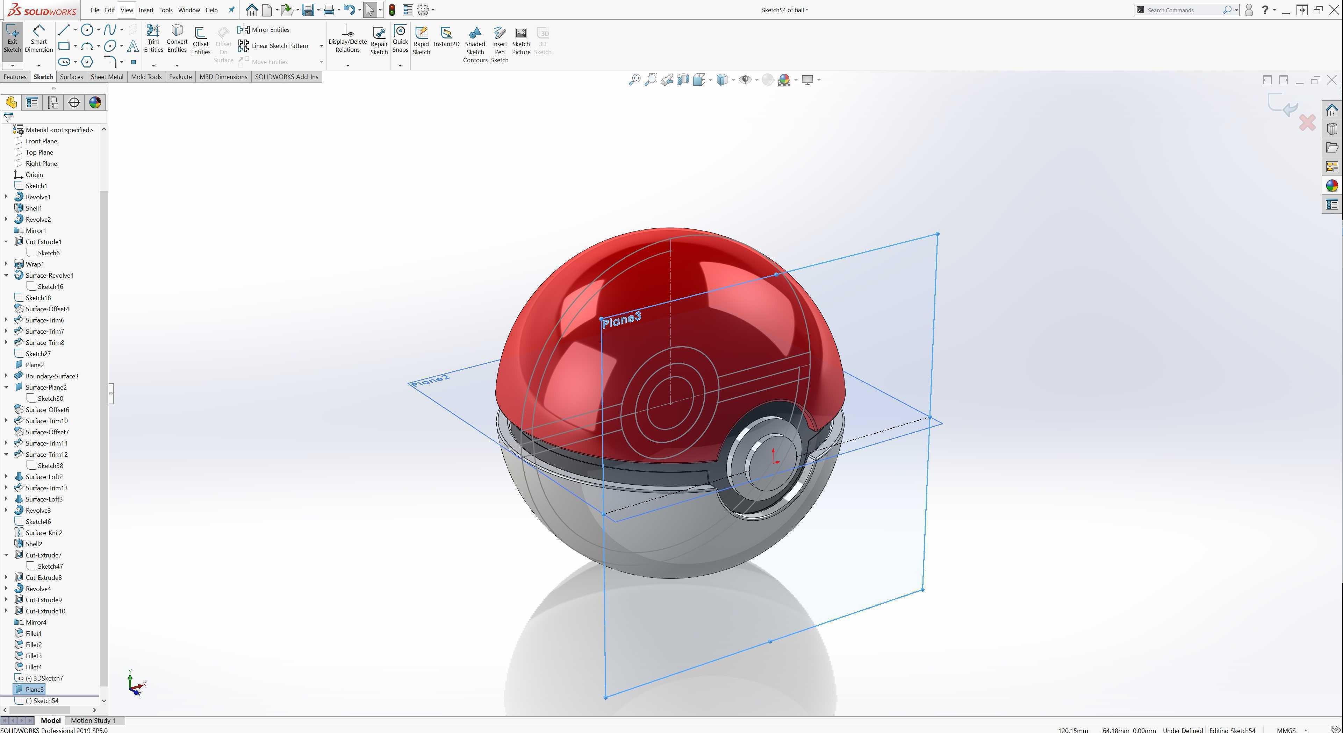Screen dimensions: 1343x733
Task: Open the Insert menu
Action: 146,10
